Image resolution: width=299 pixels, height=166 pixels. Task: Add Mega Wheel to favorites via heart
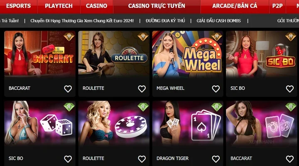tap(216, 89)
